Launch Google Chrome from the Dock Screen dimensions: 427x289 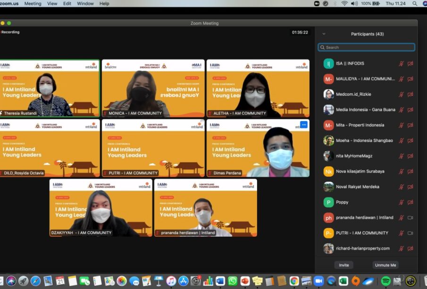(294, 281)
